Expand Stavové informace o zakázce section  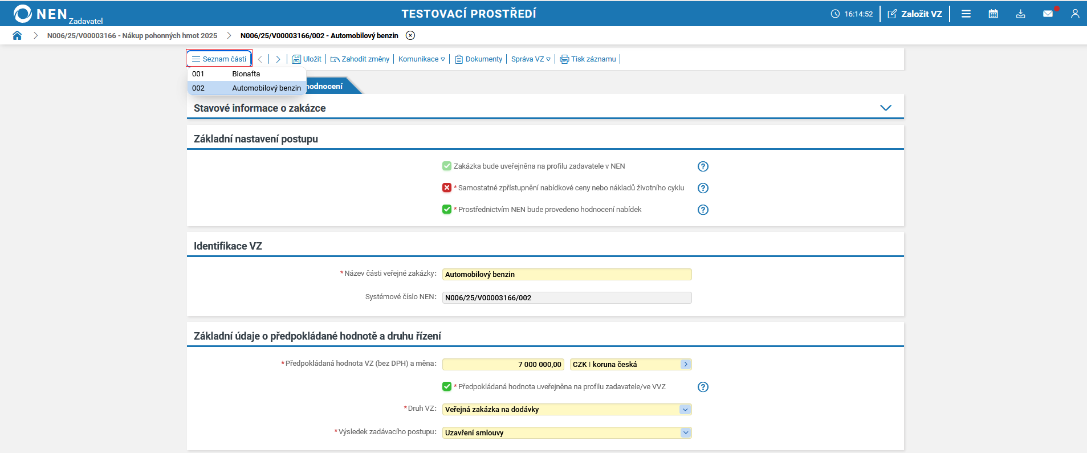[x=885, y=108]
